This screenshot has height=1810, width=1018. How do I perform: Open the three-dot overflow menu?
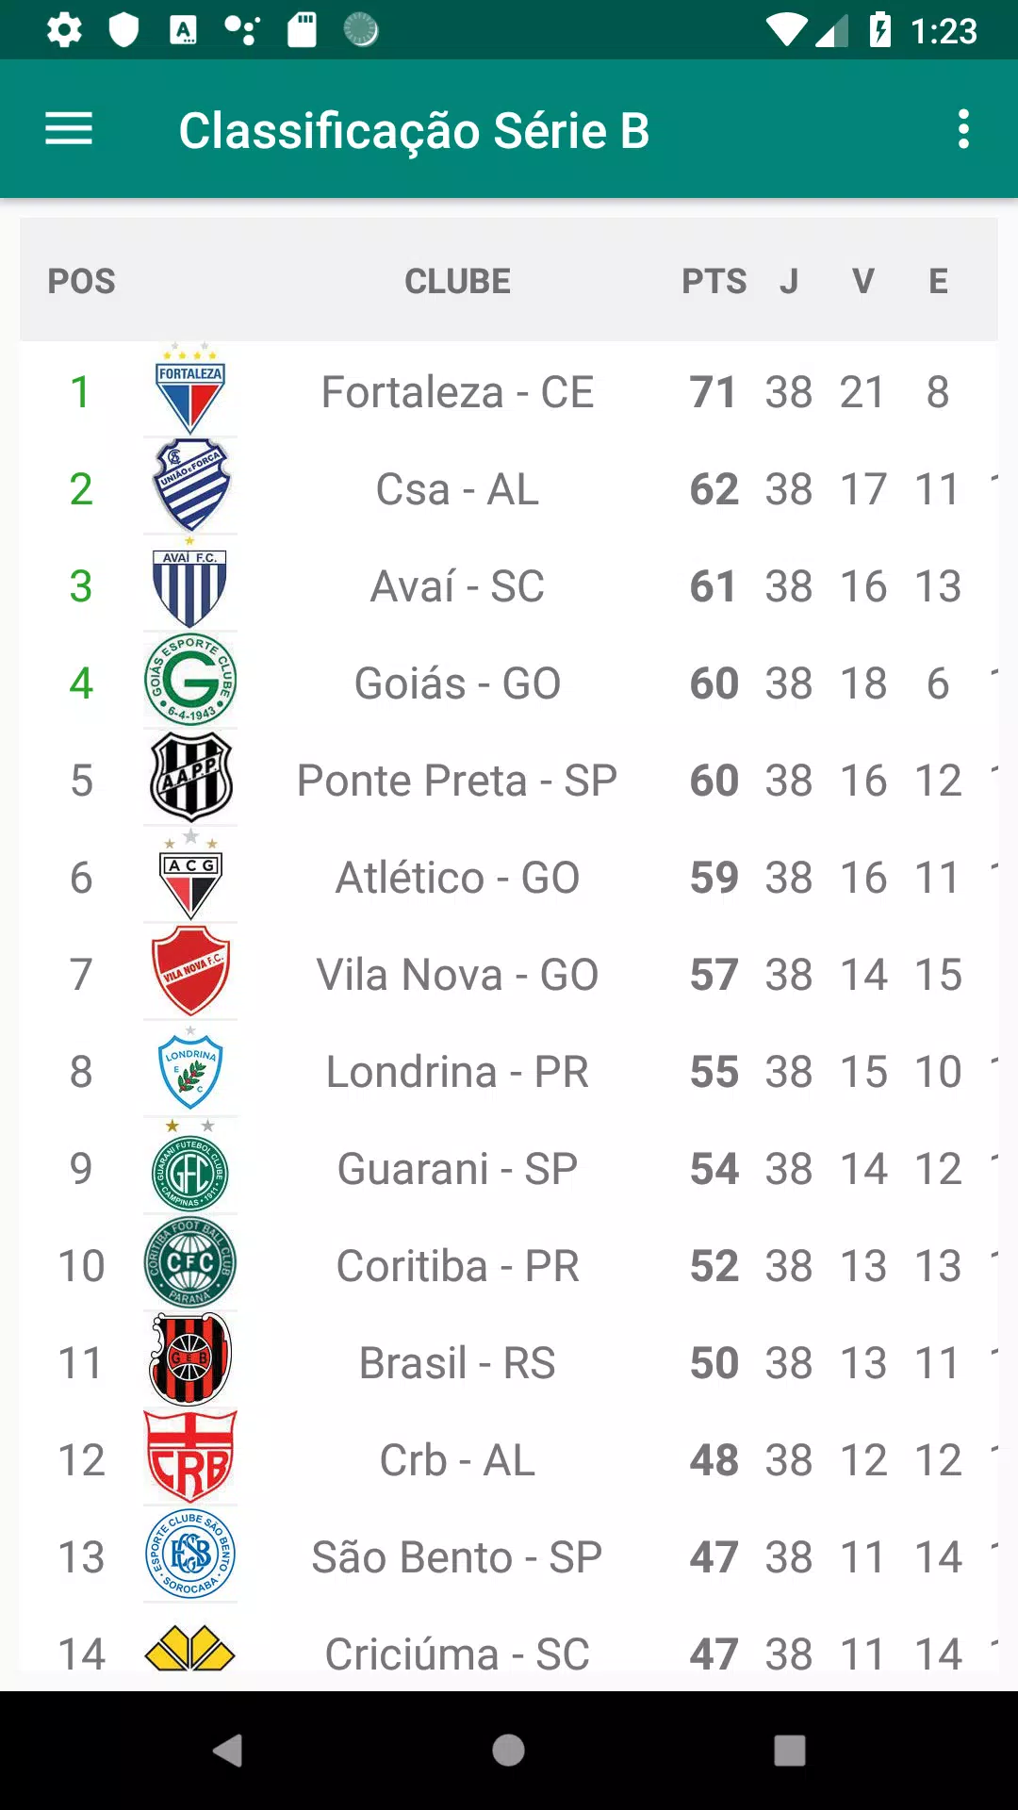[x=963, y=129]
